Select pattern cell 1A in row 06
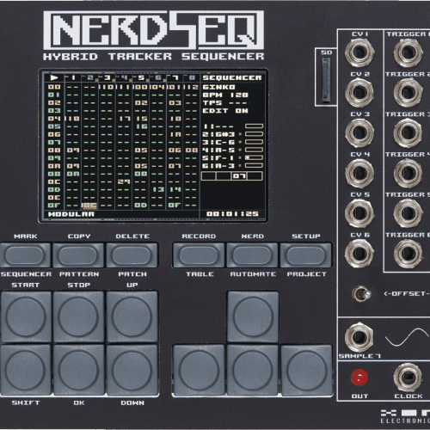 pos(175,134)
